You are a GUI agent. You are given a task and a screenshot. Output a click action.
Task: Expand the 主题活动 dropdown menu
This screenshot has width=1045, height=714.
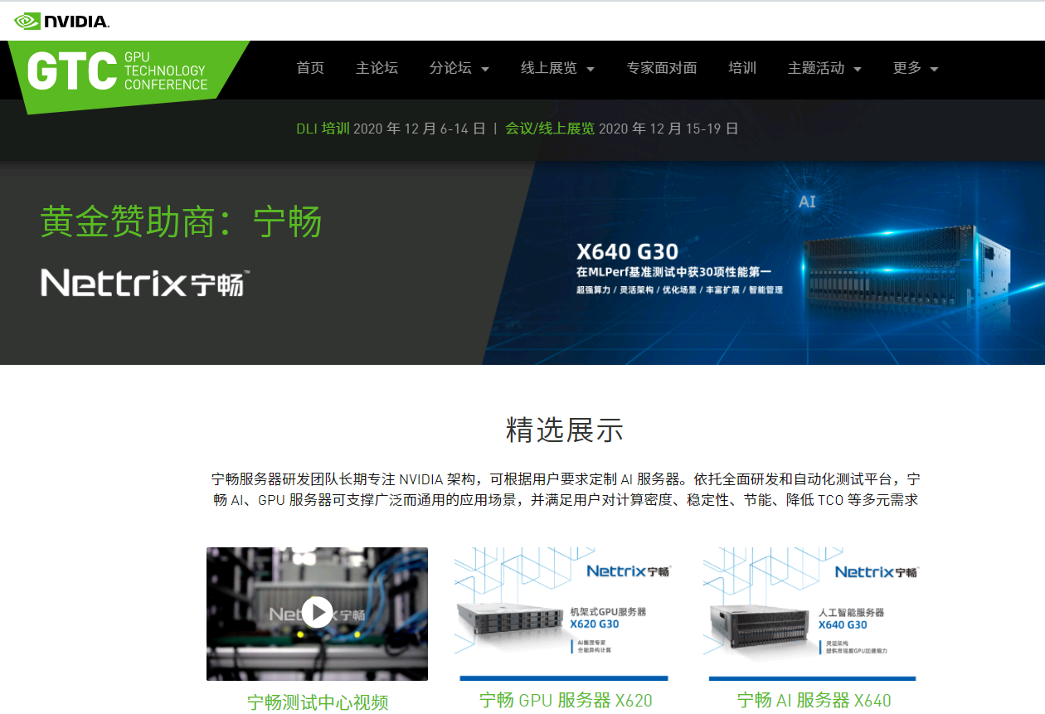click(824, 68)
